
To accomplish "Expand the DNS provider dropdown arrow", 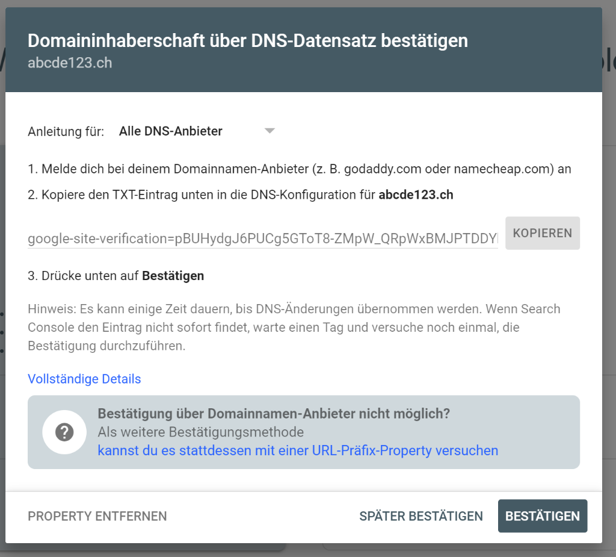I will [269, 131].
